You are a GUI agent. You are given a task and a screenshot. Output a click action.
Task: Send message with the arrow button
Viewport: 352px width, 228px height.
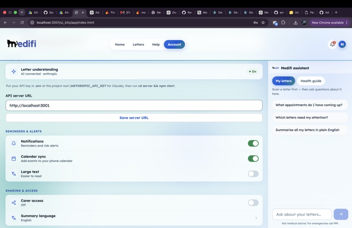341,214
